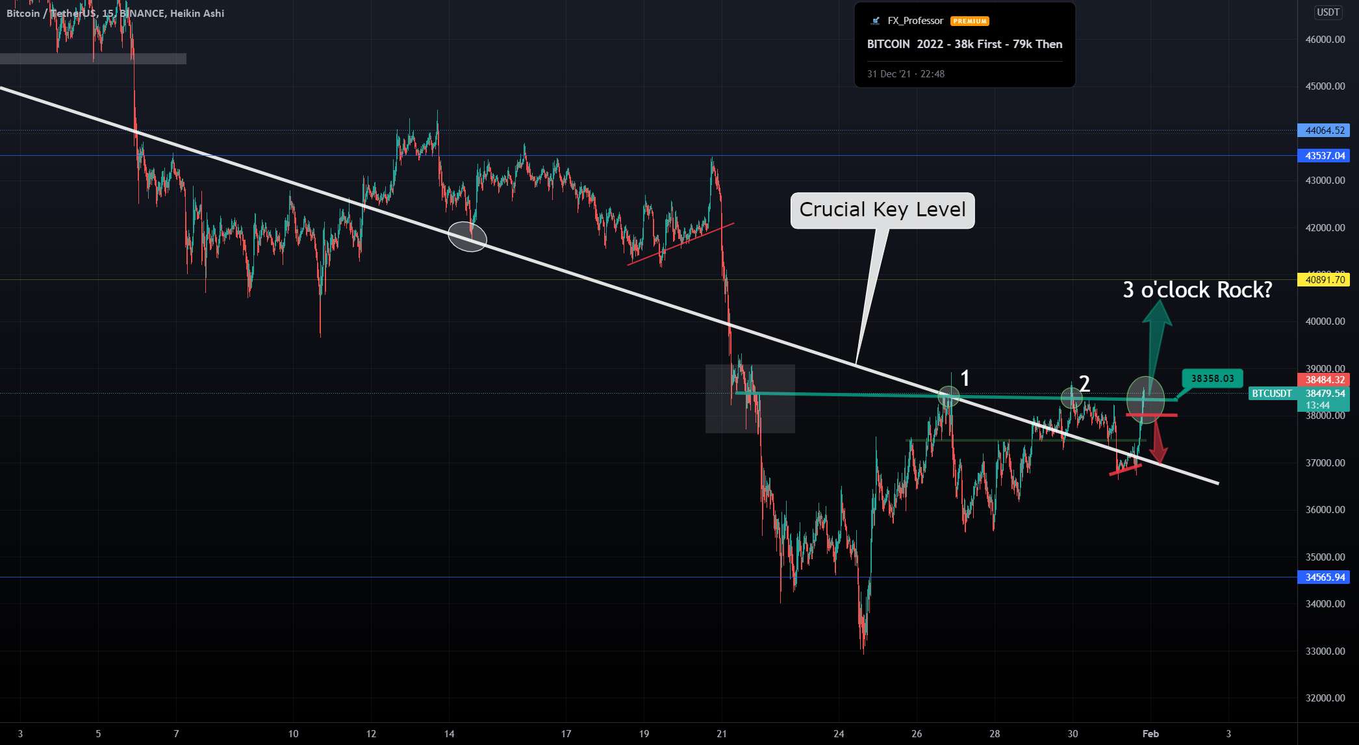Screen dimensions: 1359x745
Task: Select the 3 o'clock Rock? text label
Action: (x=1197, y=290)
